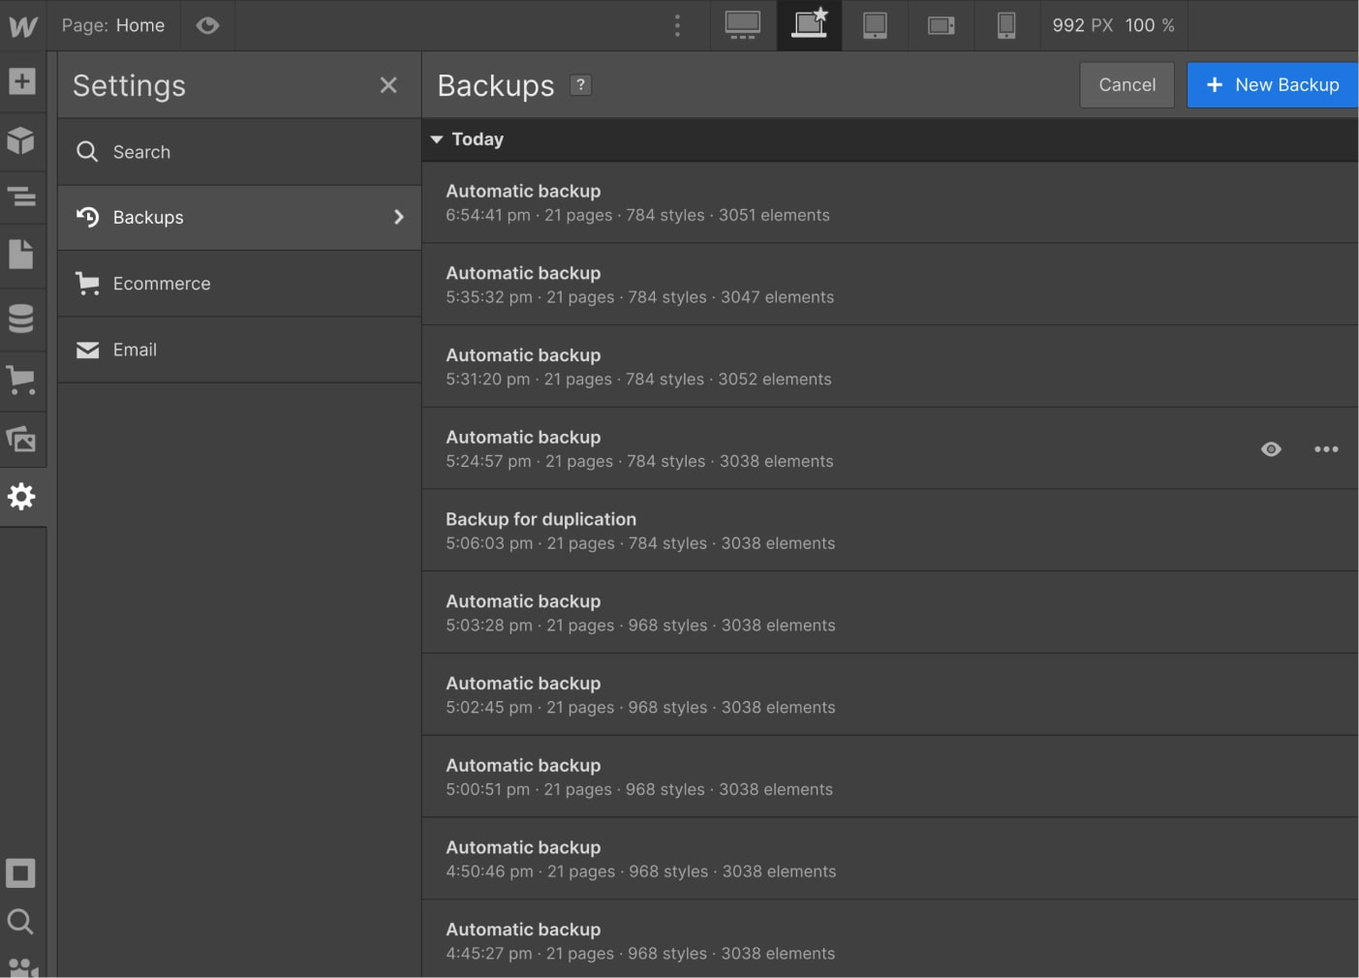Switch to the tablet breakpoint
The width and height of the screenshot is (1359, 978).
tap(875, 25)
